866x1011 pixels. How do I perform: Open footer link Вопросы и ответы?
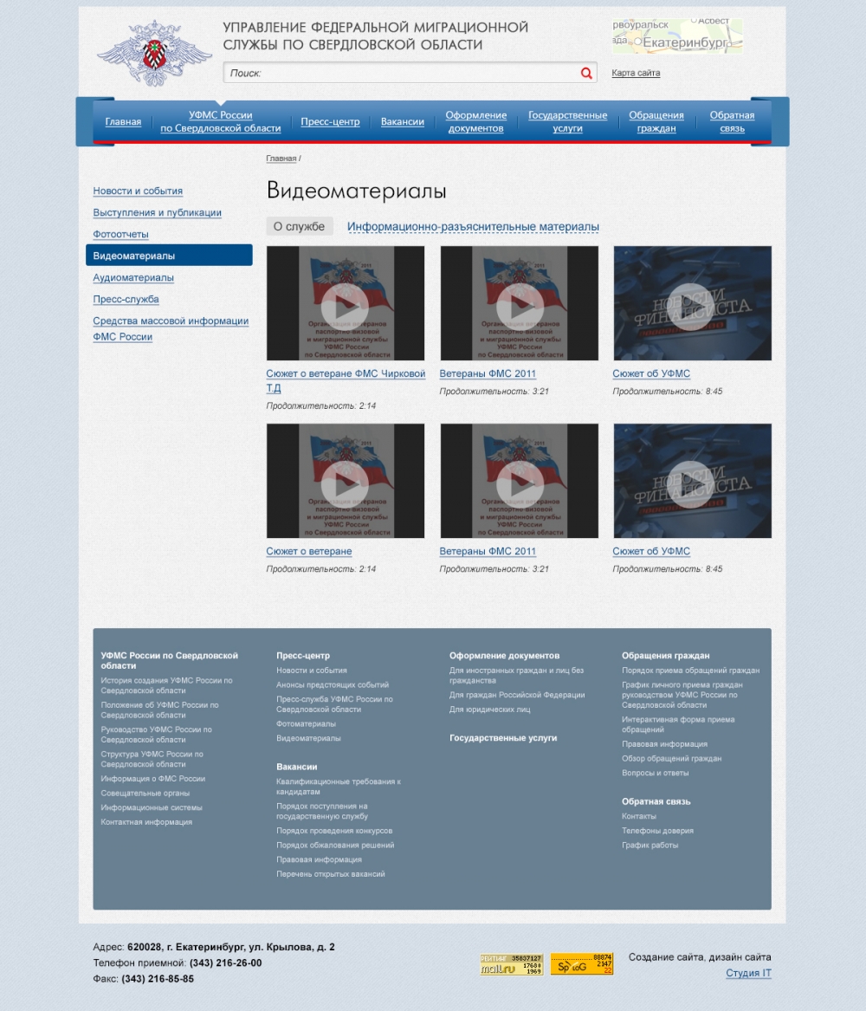(656, 773)
